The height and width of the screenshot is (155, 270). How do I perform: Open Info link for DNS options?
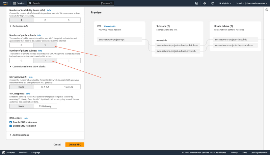pyautogui.click(x=26, y=118)
